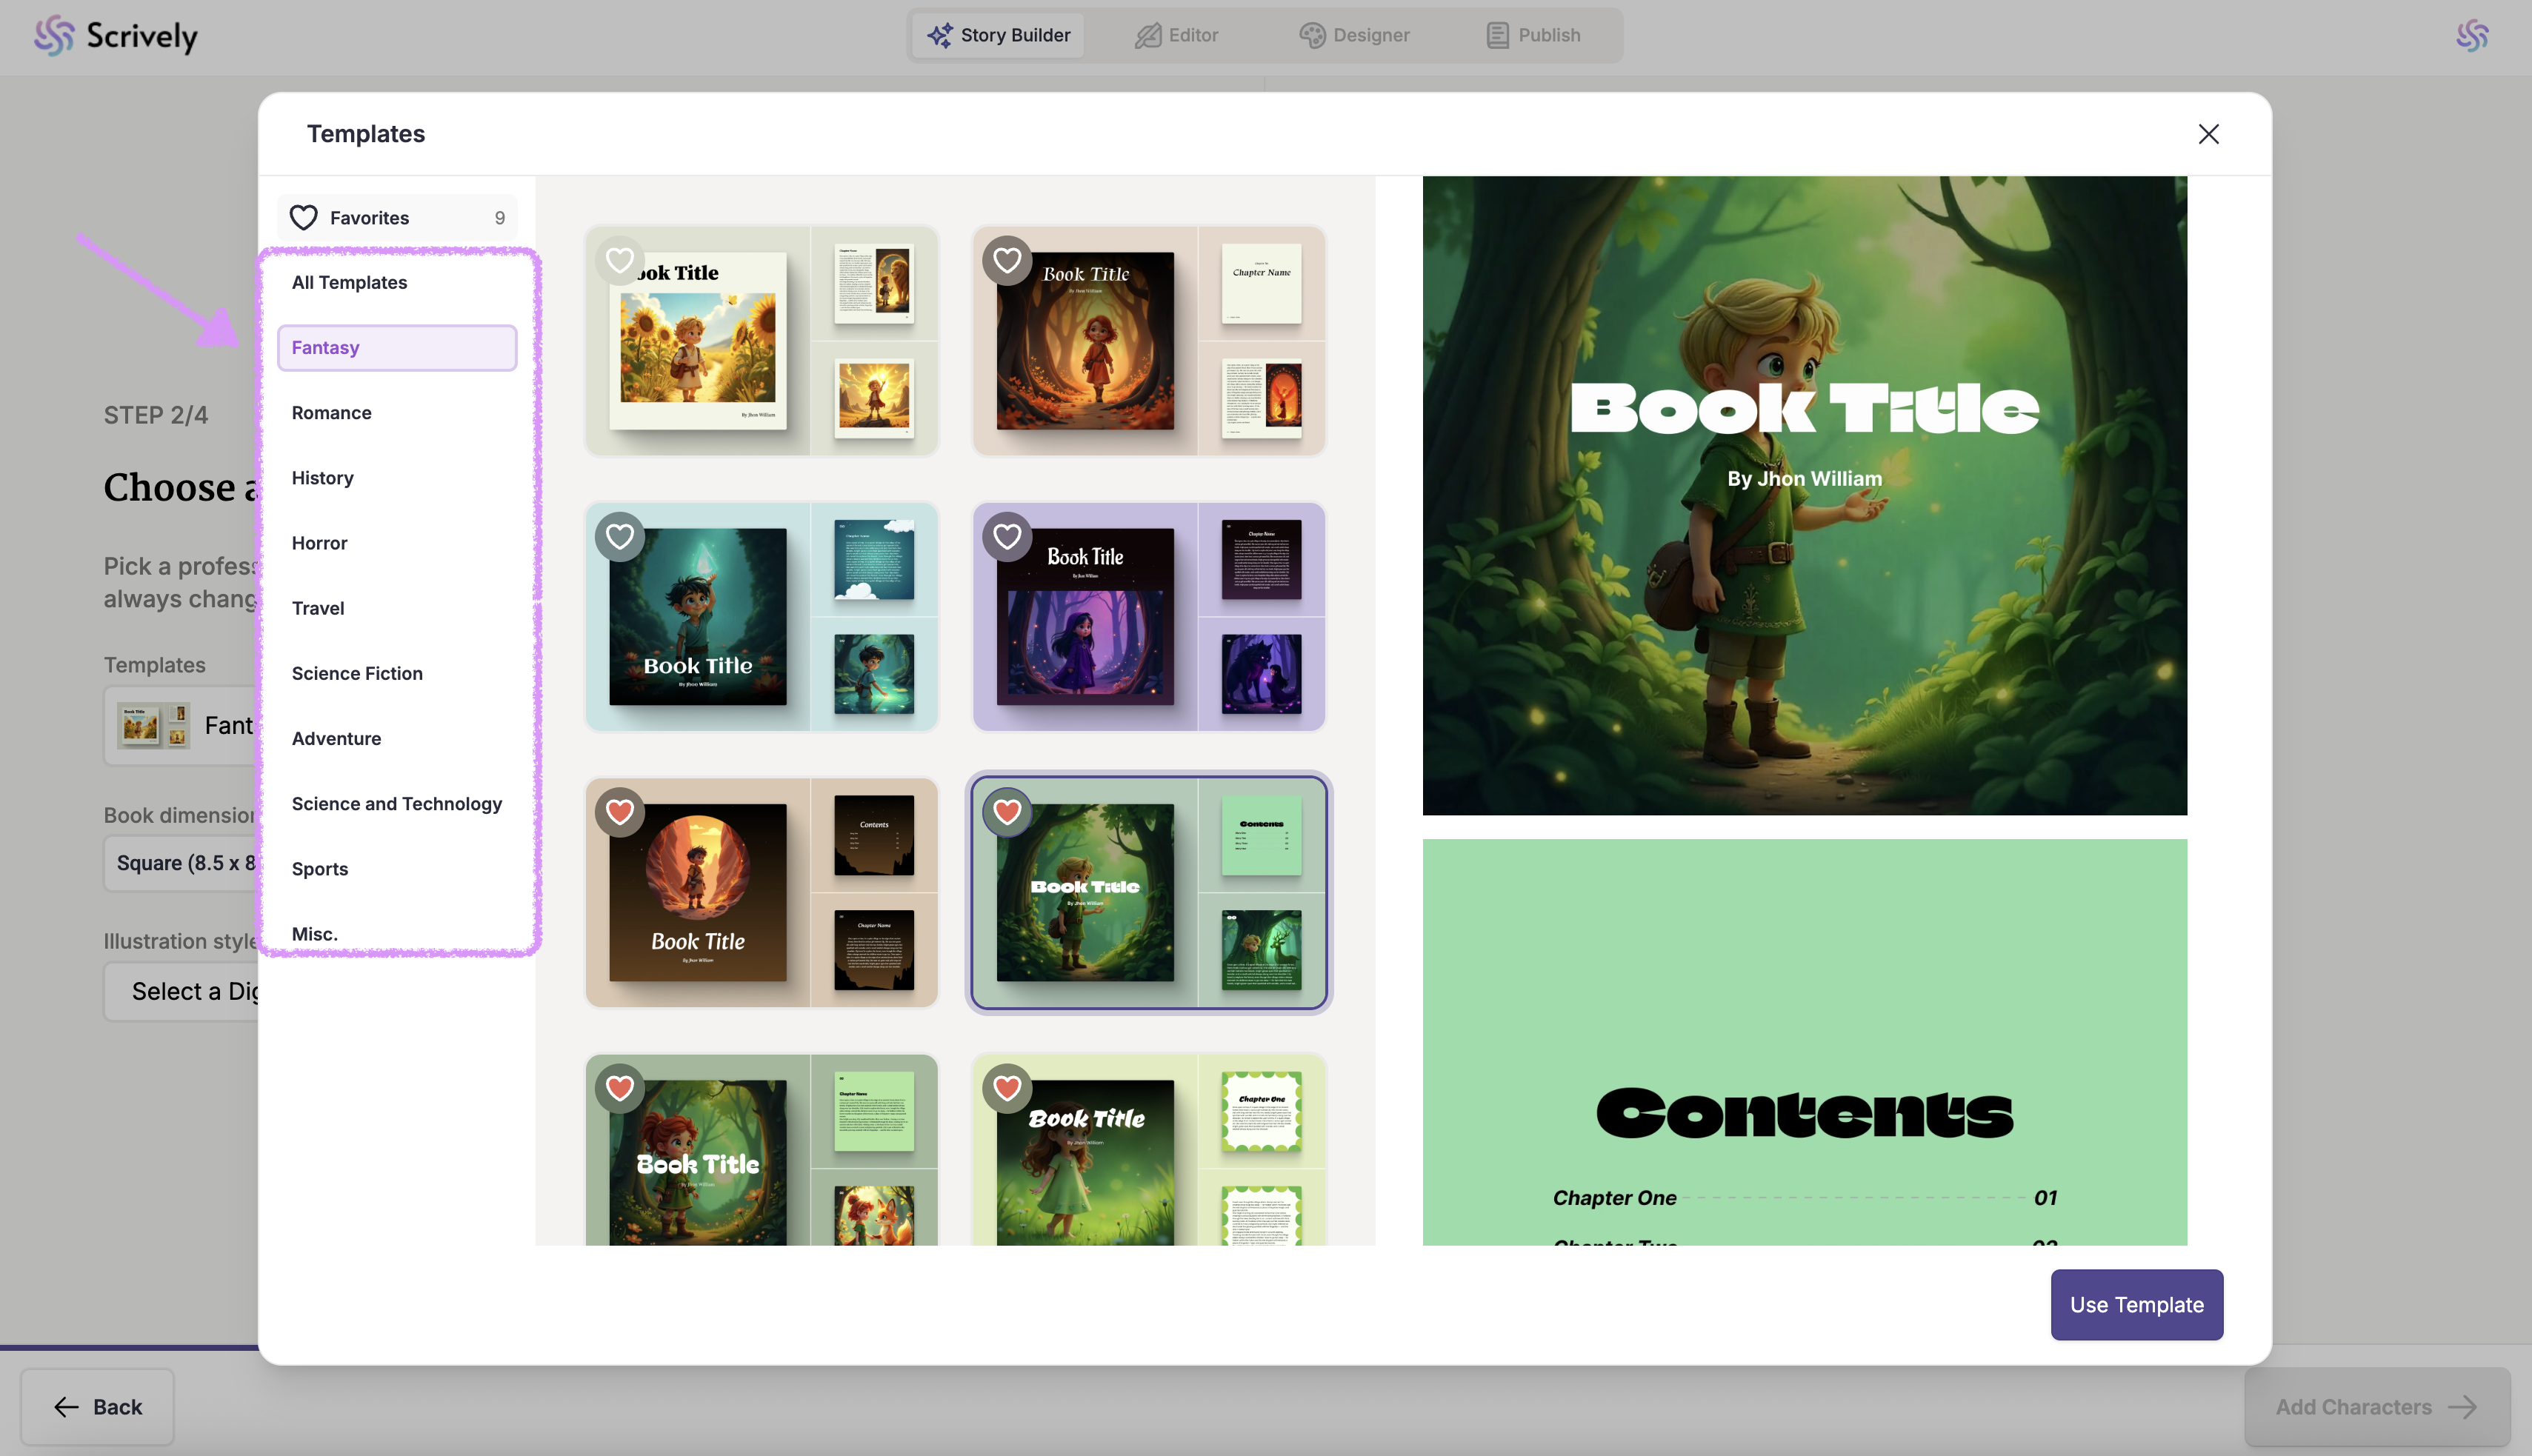Select the Science Fiction category
This screenshot has height=1456, width=2532.
pyautogui.click(x=357, y=673)
